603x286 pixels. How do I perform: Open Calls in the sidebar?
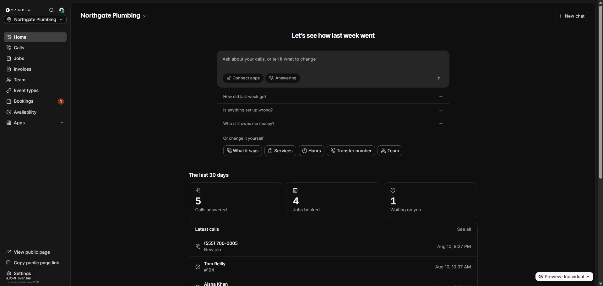(x=35, y=48)
